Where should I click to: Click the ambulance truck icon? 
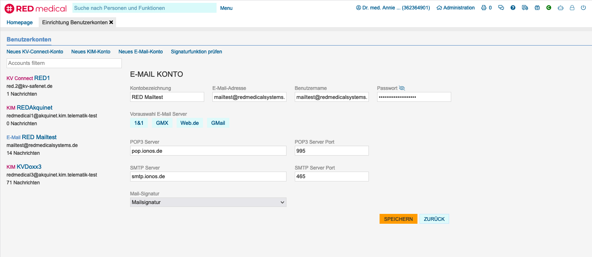tap(524, 8)
